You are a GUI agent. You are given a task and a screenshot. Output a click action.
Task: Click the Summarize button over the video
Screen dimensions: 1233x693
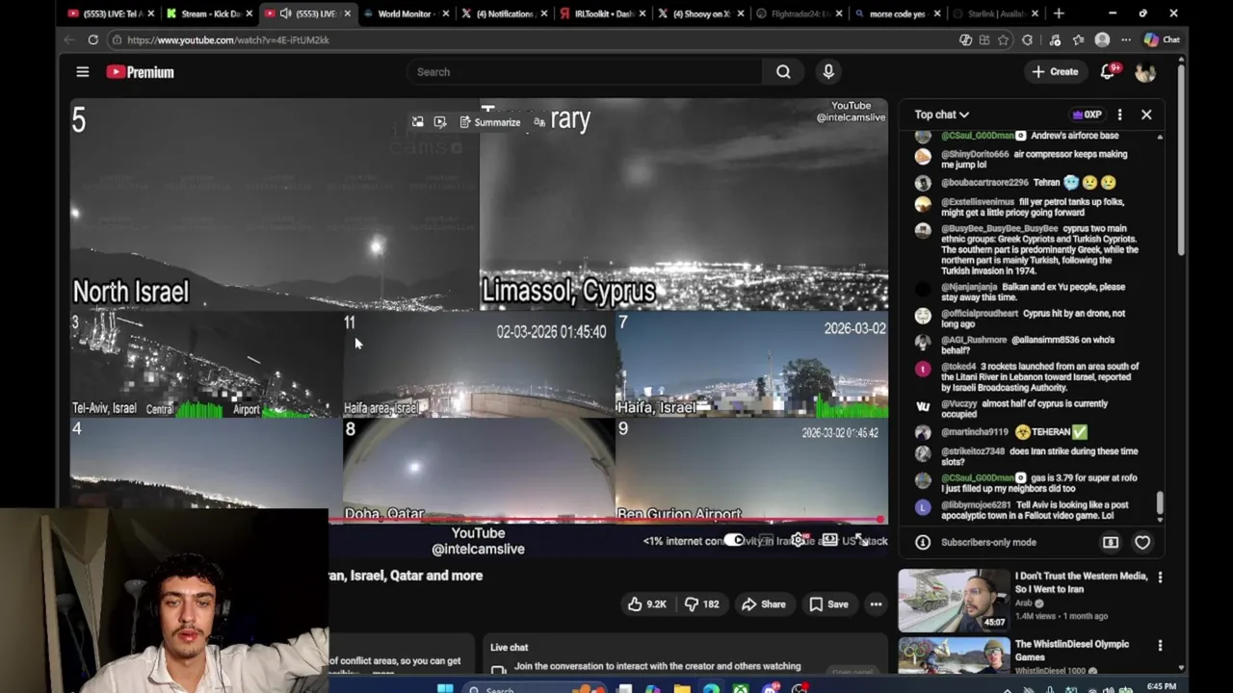pyautogui.click(x=489, y=122)
